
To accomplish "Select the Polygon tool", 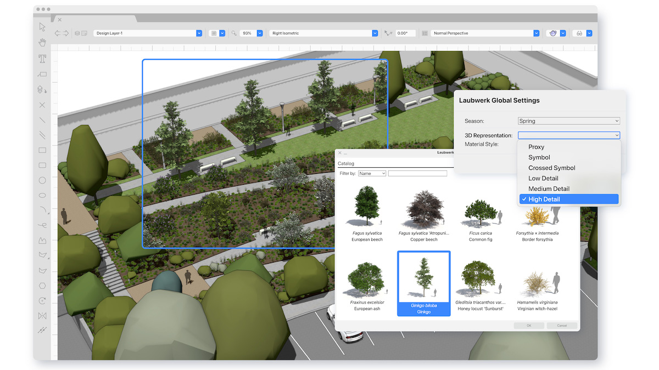I will pos(41,285).
